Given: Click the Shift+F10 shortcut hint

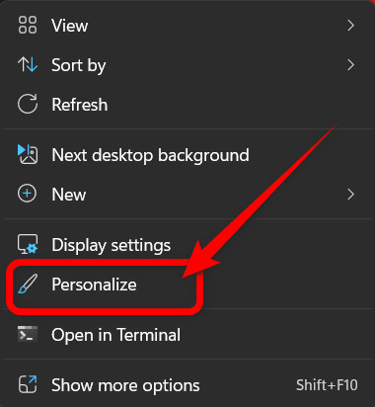Looking at the screenshot, I should (x=327, y=385).
